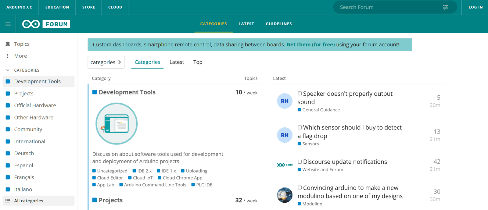488x210 pixels.
Task: Click the Topics stack icon in sidebar
Action: click(8, 44)
